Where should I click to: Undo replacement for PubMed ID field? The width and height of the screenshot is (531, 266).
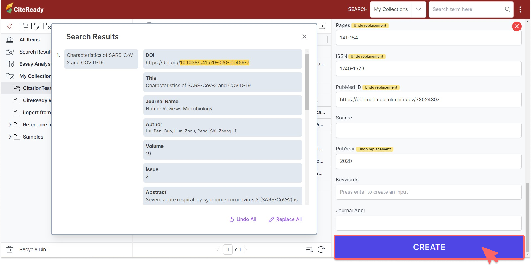click(x=381, y=87)
